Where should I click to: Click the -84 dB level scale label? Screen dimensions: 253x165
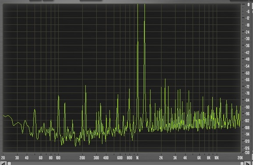pos(247,100)
